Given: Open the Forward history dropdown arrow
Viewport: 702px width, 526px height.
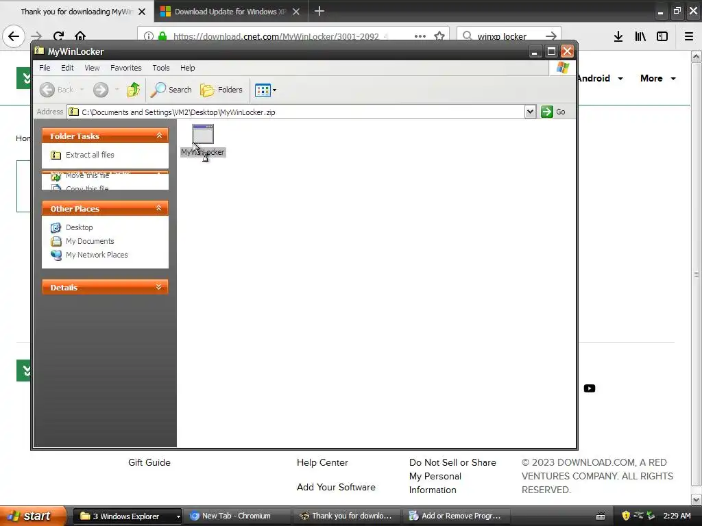Looking at the screenshot, I should point(117,90).
